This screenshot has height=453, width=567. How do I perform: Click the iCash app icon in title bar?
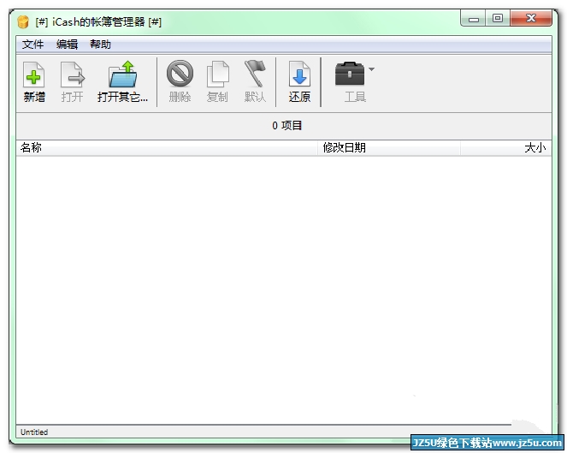pyautogui.click(x=23, y=21)
